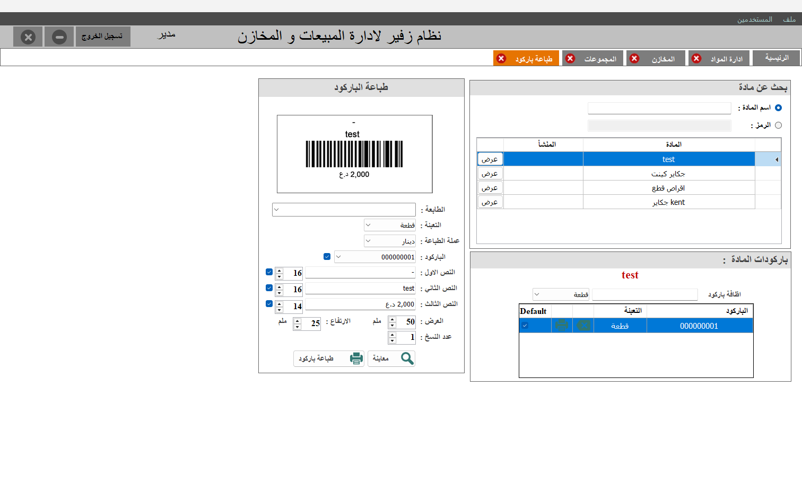Image resolution: width=802 pixels, height=477 pixels.
Task: Toggle the checkbox next to النص الثاني size
Action: pyautogui.click(x=269, y=288)
